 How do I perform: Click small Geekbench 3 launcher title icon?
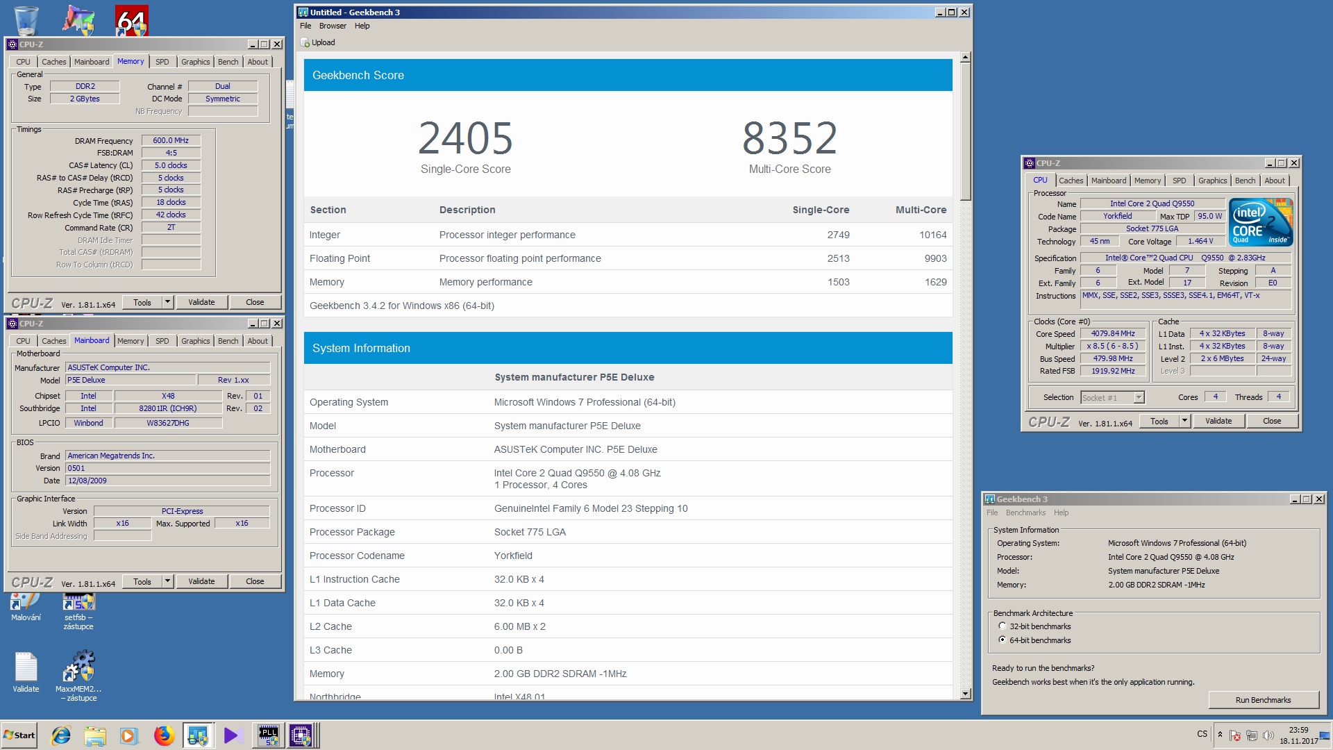pyautogui.click(x=991, y=499)
